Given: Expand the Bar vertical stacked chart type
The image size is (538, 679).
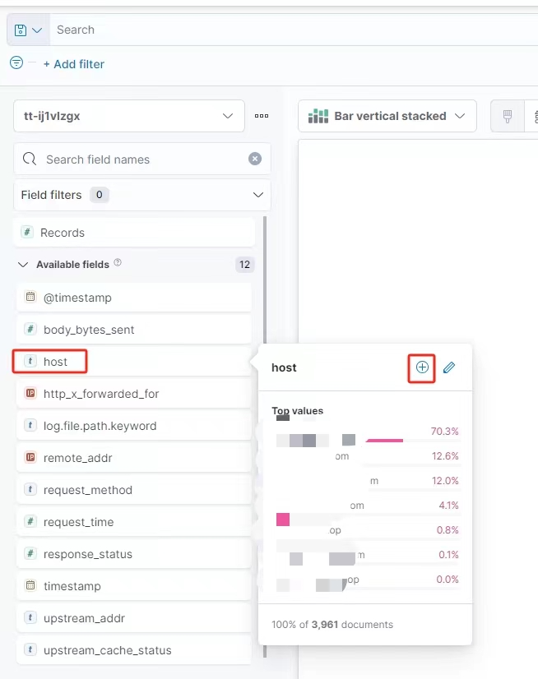Looking at the screenshot, I should pyautogui.click(x=387, y=116).
